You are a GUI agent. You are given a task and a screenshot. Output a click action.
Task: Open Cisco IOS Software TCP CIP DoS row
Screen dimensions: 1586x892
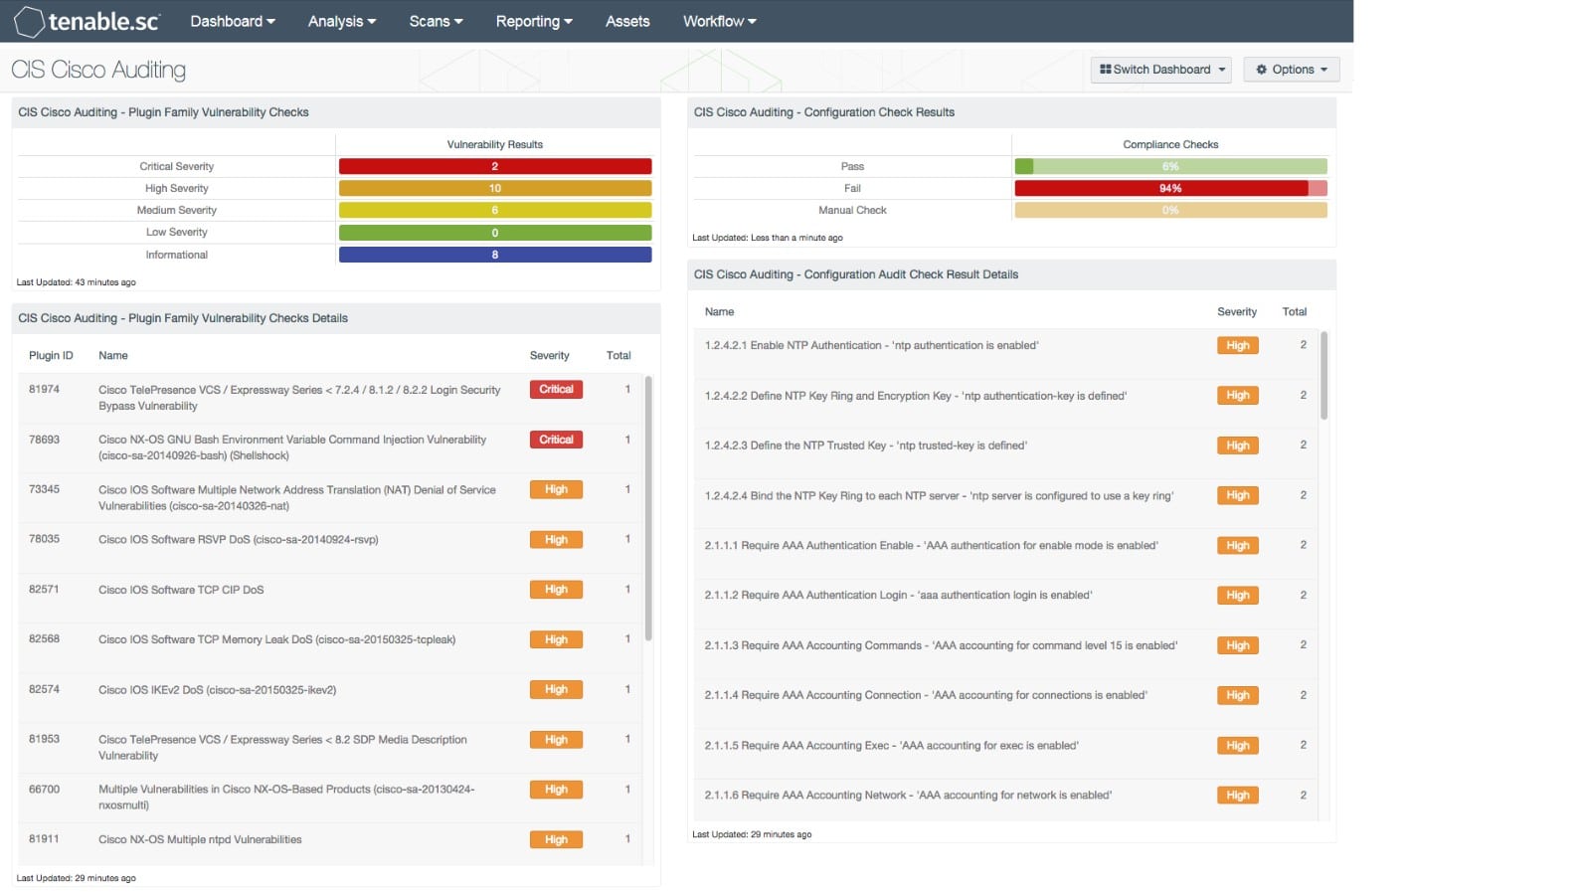point(329,598)
